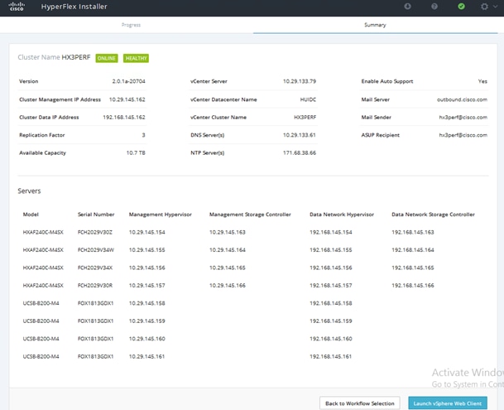Click the Model column header
This screenshot has height=410, width=504.
(31, 215)
